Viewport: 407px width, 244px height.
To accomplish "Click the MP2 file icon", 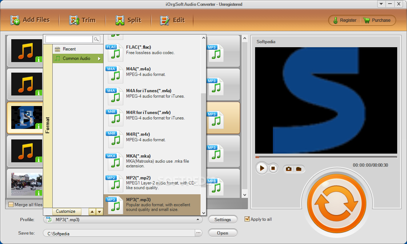I will click(x=114, y=183).
